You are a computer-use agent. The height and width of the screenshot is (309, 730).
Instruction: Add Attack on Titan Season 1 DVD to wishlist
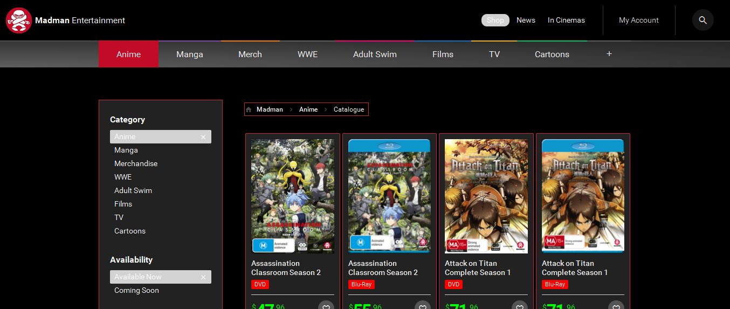(519, 306)
